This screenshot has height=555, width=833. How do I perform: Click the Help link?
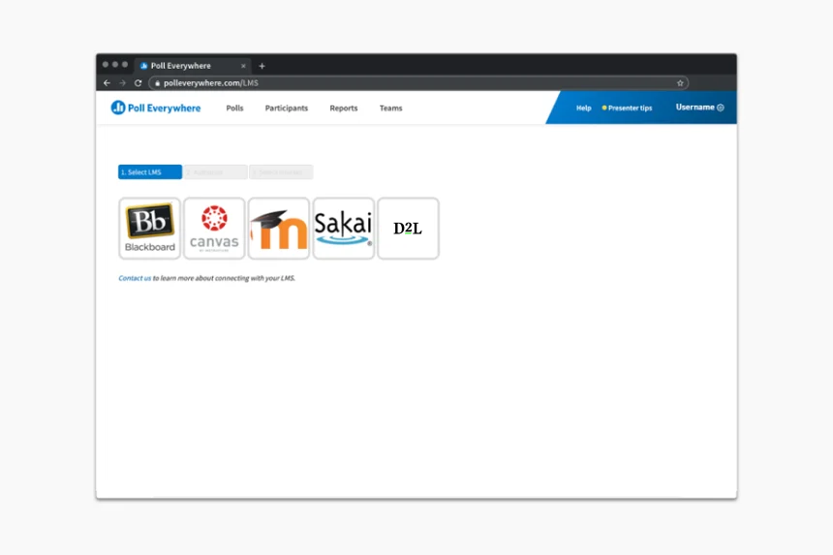pyautogui.click(x=584, y=108)
